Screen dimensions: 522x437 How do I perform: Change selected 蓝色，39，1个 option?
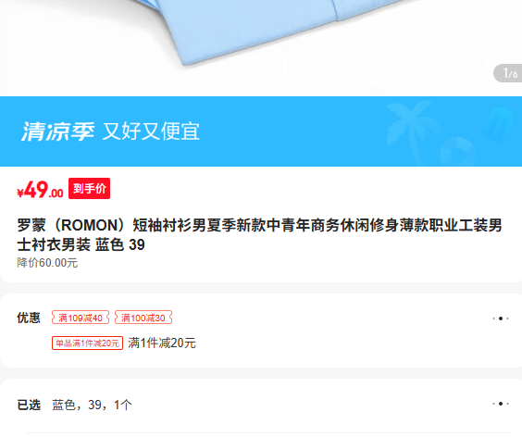click(x=92, y=405)
